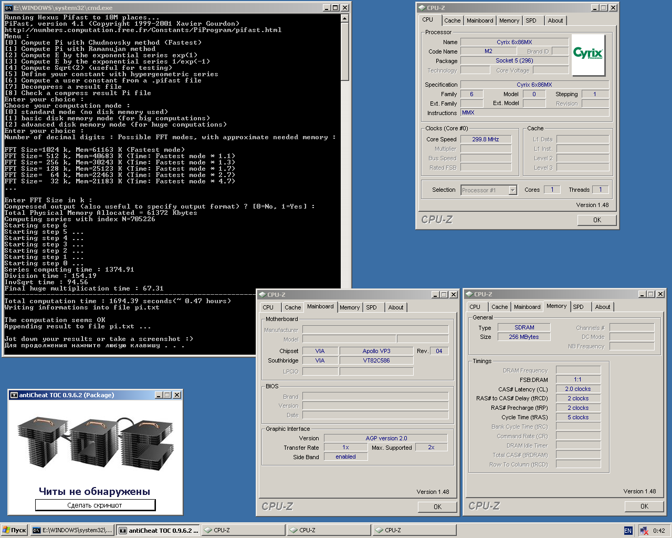The width and height of the screenshot is (672, 538).
Task: Click the 256 MBytes size field
Action: 524,337
